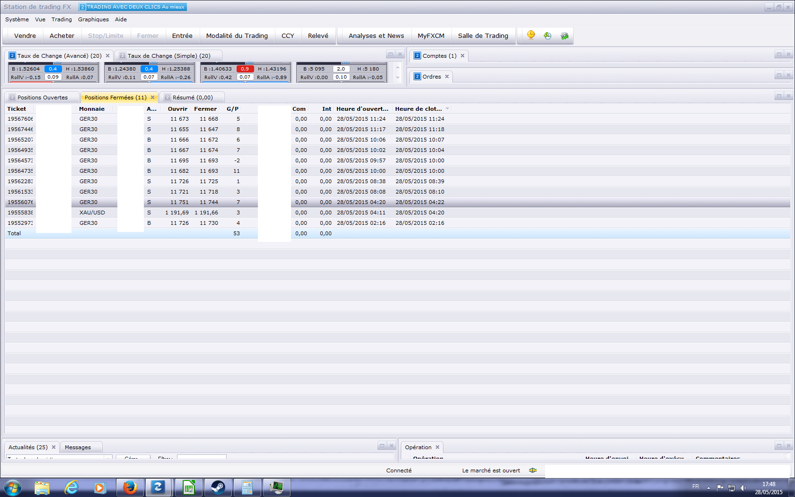This screenshot has width=795, height=497.
Task: Open the media player taskbar icon
Action: point(100,488)
